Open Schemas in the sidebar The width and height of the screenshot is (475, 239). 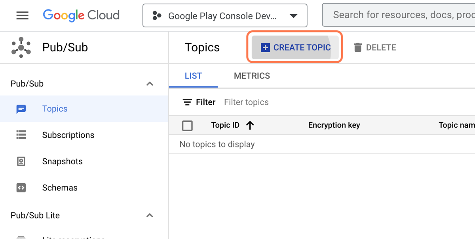[x=84, y=188]
